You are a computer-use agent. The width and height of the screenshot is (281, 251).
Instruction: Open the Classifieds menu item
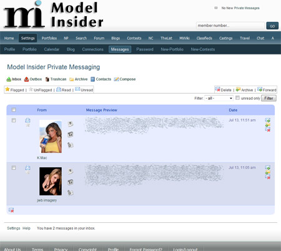pos(204,38)
